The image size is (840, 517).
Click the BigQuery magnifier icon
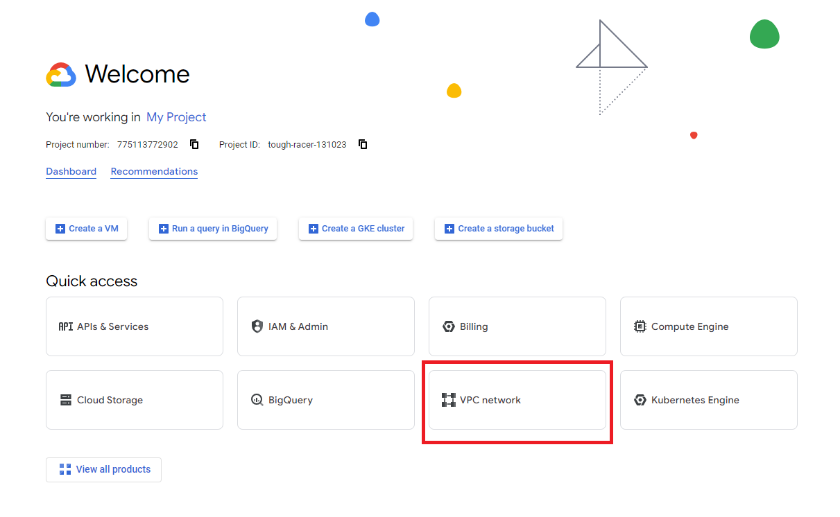[x=257, y=400]
